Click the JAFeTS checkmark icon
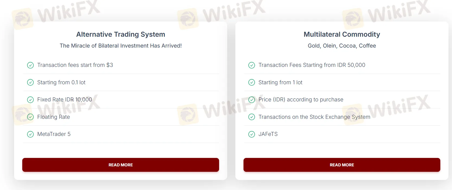 252,134
